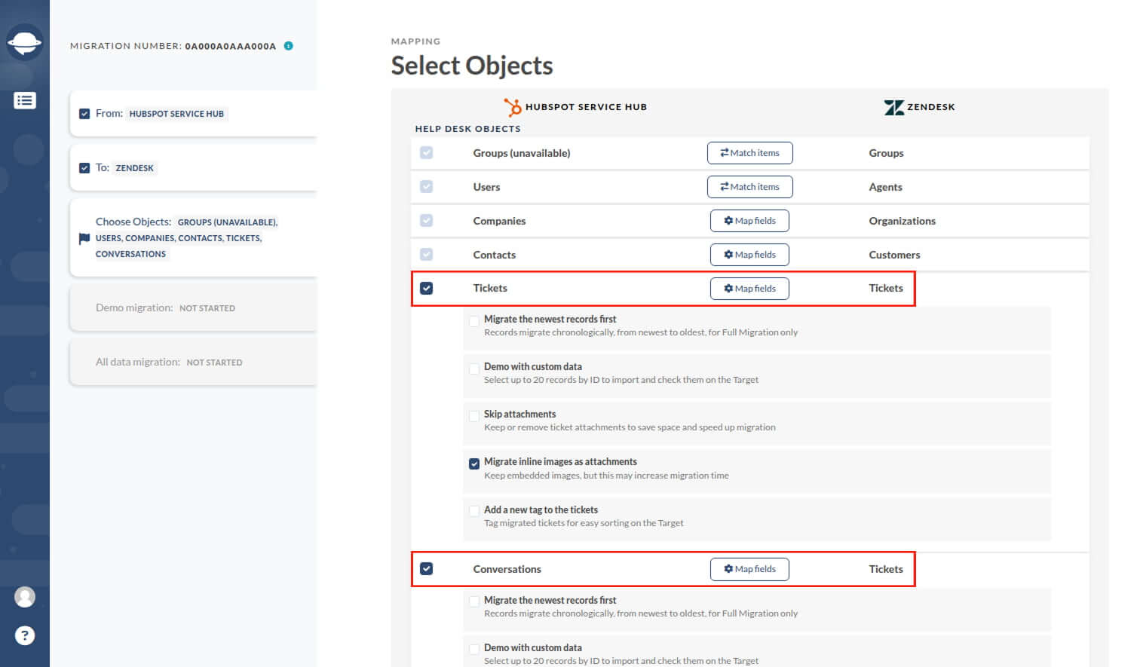Click the Skip attachments description text
This screenshot has width=1137, height=667.
click(630, 427)
